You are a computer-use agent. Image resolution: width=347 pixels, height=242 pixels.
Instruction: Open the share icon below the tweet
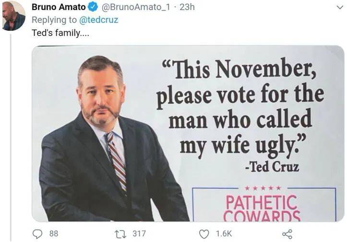pyautogui.click(x=287, y=234)
